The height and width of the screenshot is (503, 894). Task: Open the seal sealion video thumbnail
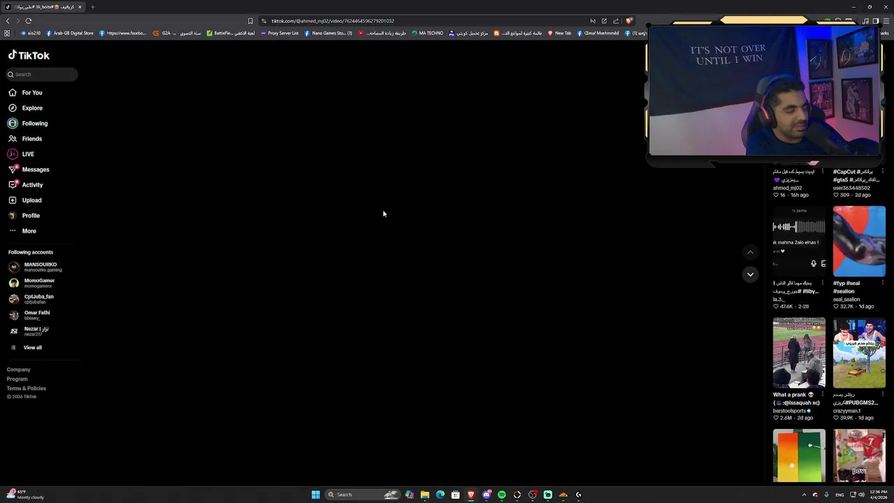point(859,241)
